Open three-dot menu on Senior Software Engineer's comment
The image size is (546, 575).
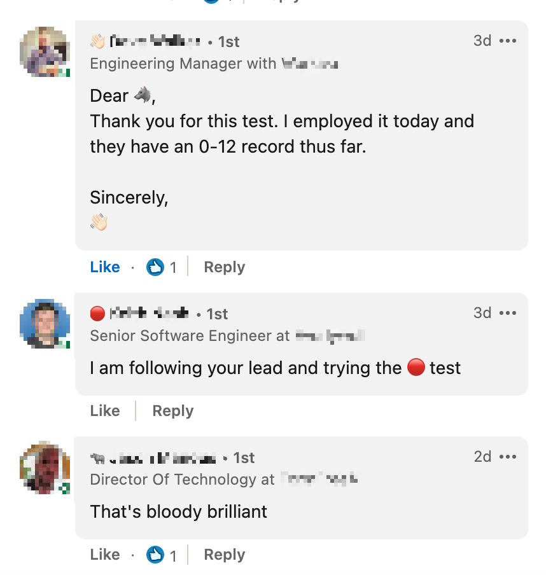pyautogui.click(x=508, y=313)
